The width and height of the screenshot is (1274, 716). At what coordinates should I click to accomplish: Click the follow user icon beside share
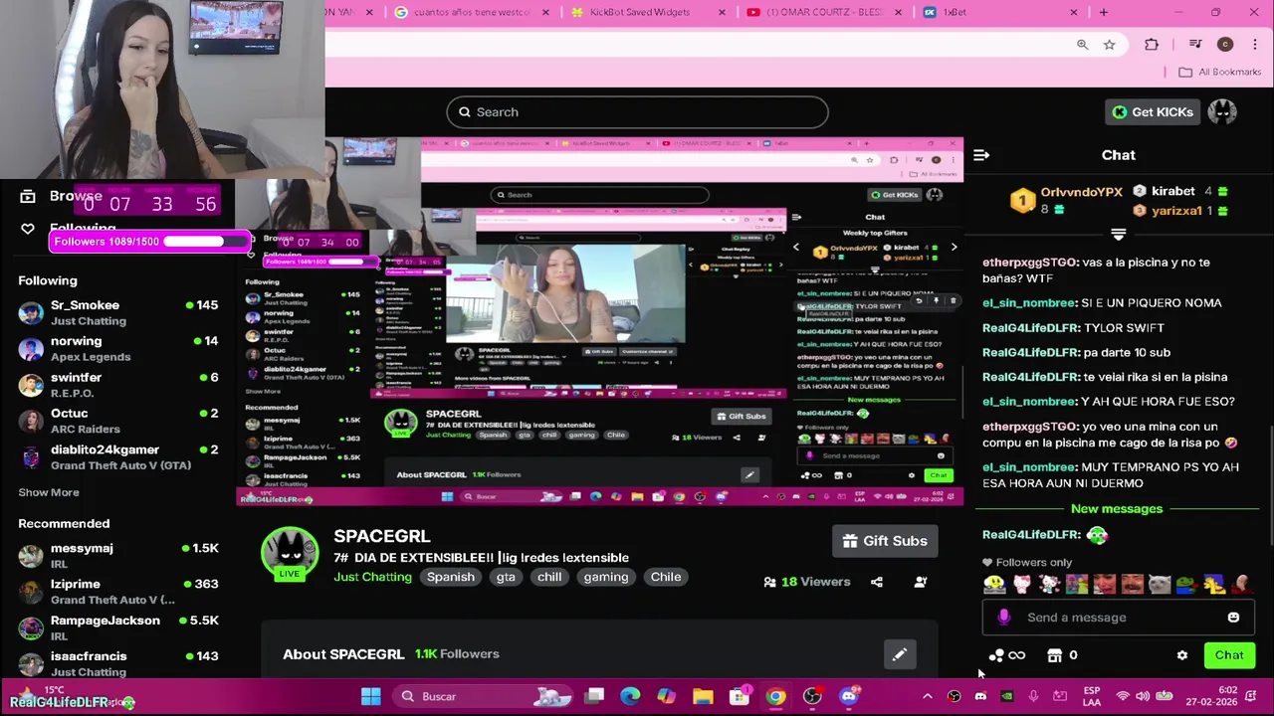(x=921, y=582)
